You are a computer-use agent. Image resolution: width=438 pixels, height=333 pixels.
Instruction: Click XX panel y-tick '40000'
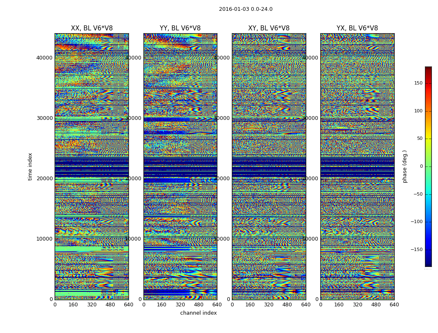click(44, 58)
